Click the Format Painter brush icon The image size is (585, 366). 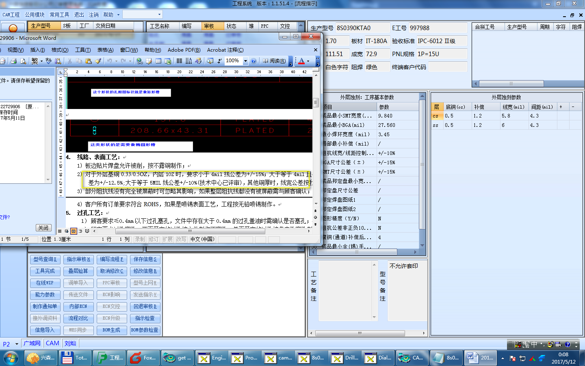98,61
